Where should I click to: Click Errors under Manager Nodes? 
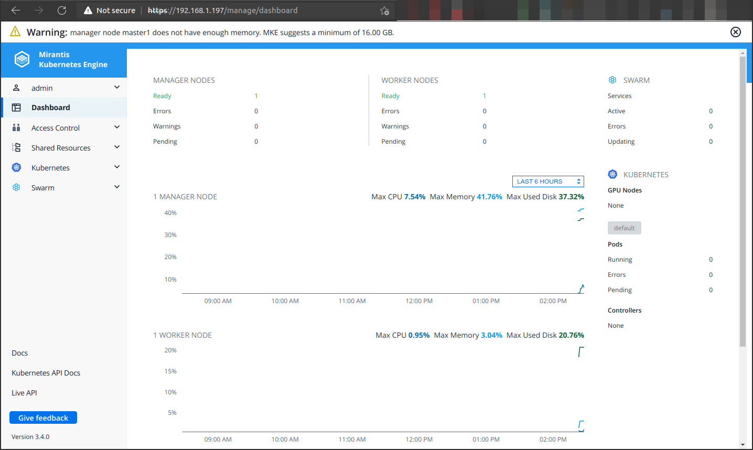click(162, 111)
